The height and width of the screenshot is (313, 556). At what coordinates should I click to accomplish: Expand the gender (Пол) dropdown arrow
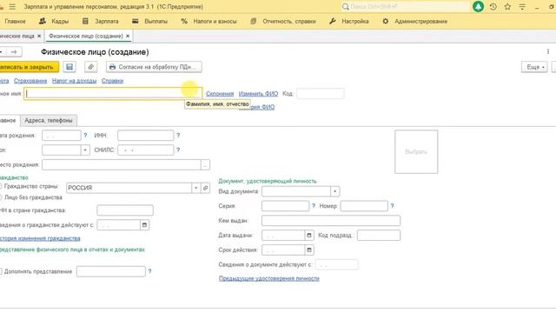pos(85,150)
